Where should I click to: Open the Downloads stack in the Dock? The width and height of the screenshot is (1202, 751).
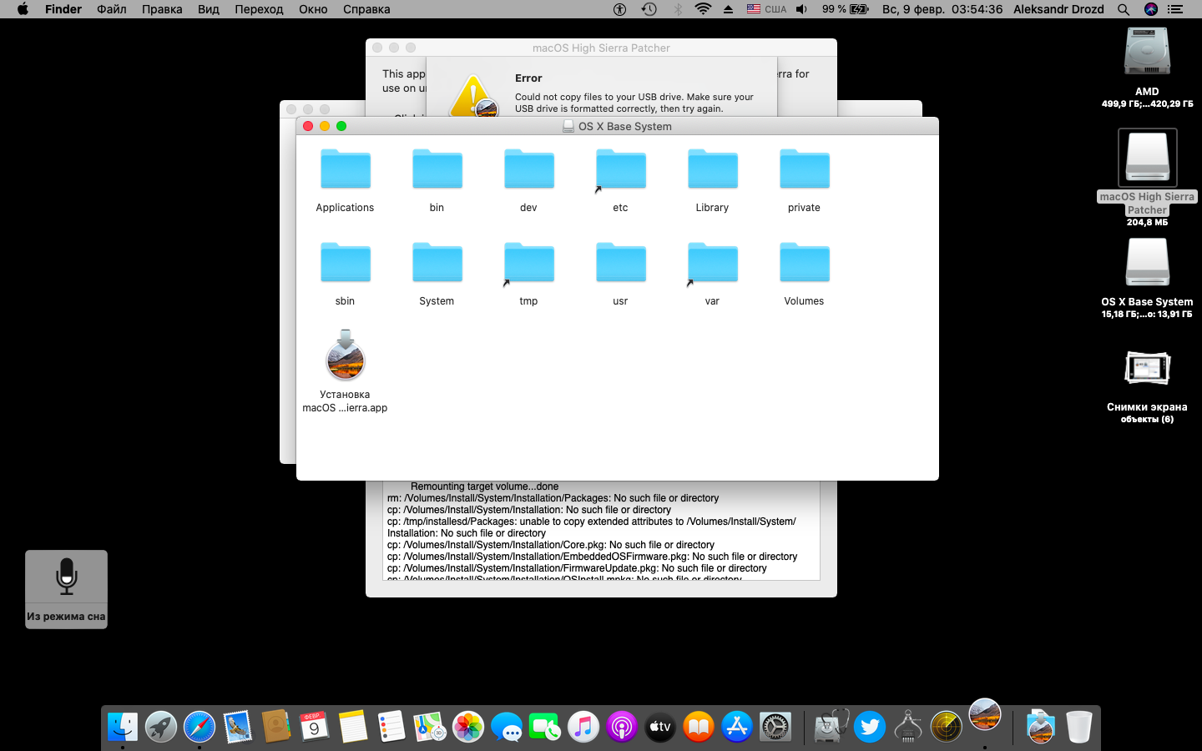coord(1041,727)
